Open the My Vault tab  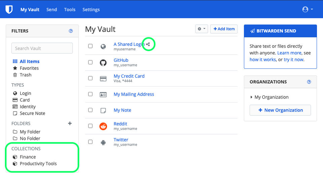click(x=30, y=9)
